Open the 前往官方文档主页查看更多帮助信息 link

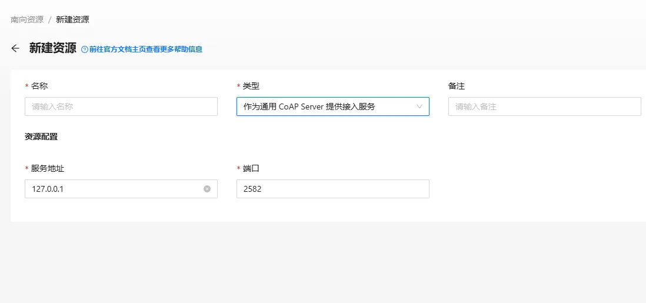(x=146, y=49)
